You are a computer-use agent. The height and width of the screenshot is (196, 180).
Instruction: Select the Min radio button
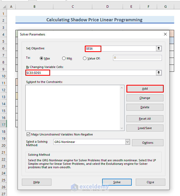[64, 58]
